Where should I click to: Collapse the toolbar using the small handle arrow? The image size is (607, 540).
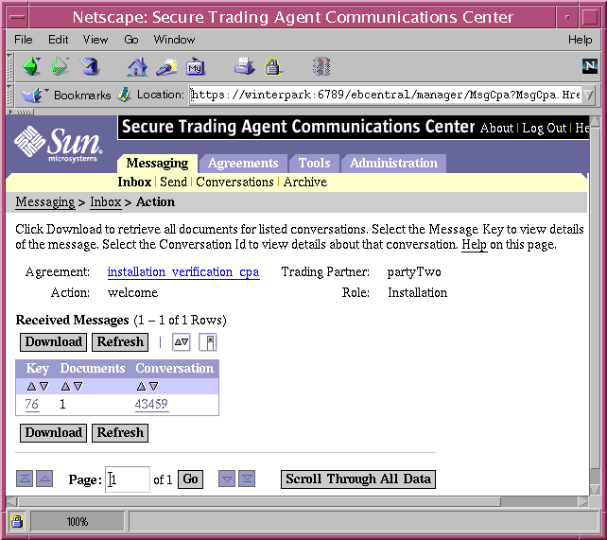point(22,112)
